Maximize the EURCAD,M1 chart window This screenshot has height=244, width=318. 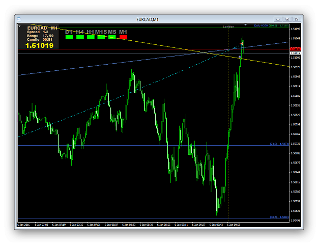(x=287, y=19)
